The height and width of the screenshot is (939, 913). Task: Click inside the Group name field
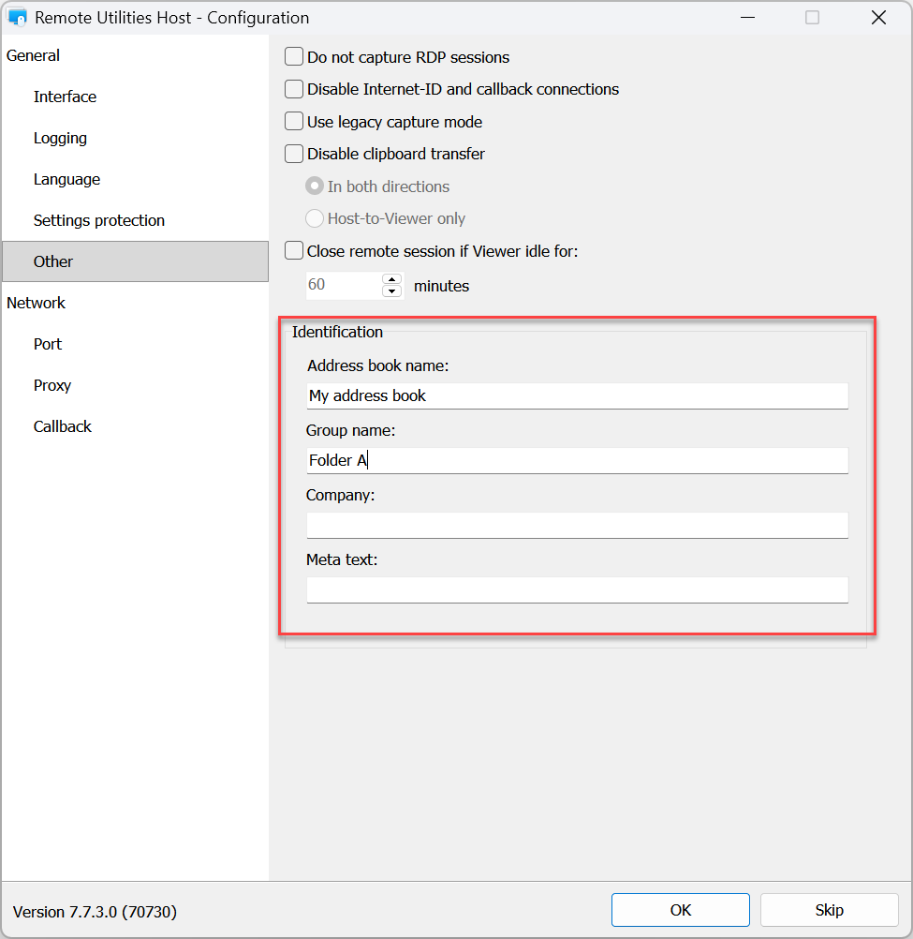pyautogui.click(x=576, y=460)
